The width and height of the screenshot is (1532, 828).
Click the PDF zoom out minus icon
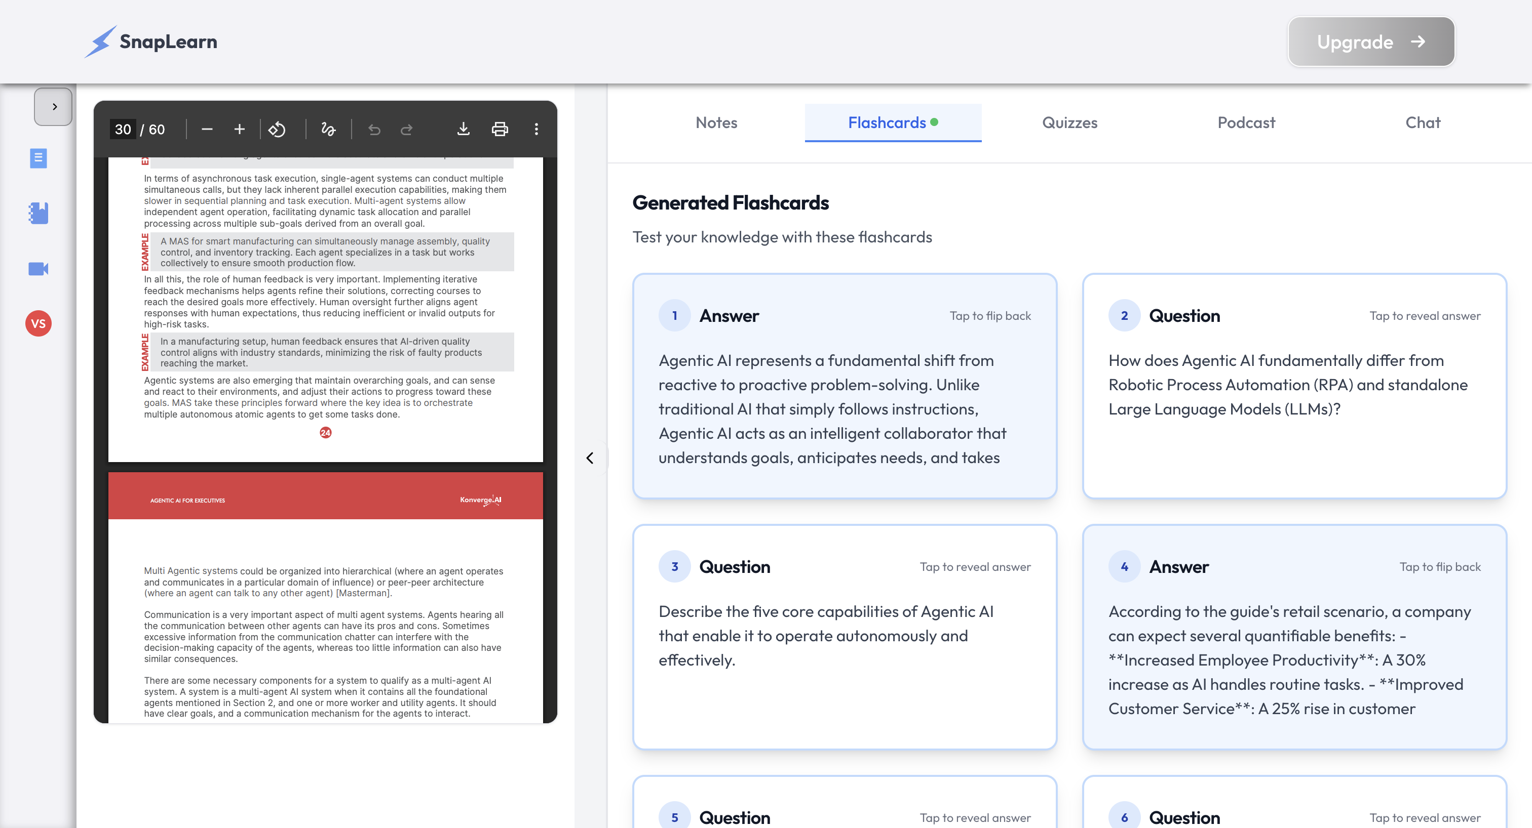207,130
